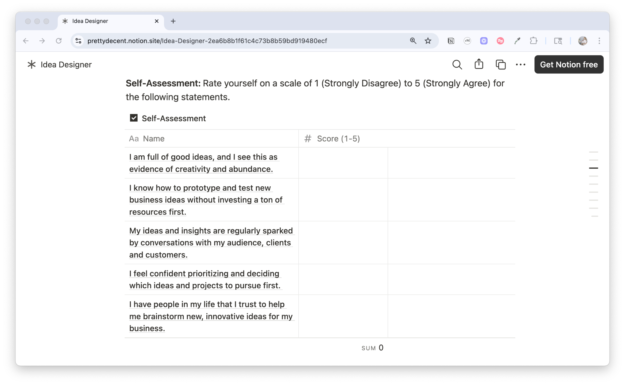
Task: Click the Notion web clipper extension icon
Action: tap(451, 41)
